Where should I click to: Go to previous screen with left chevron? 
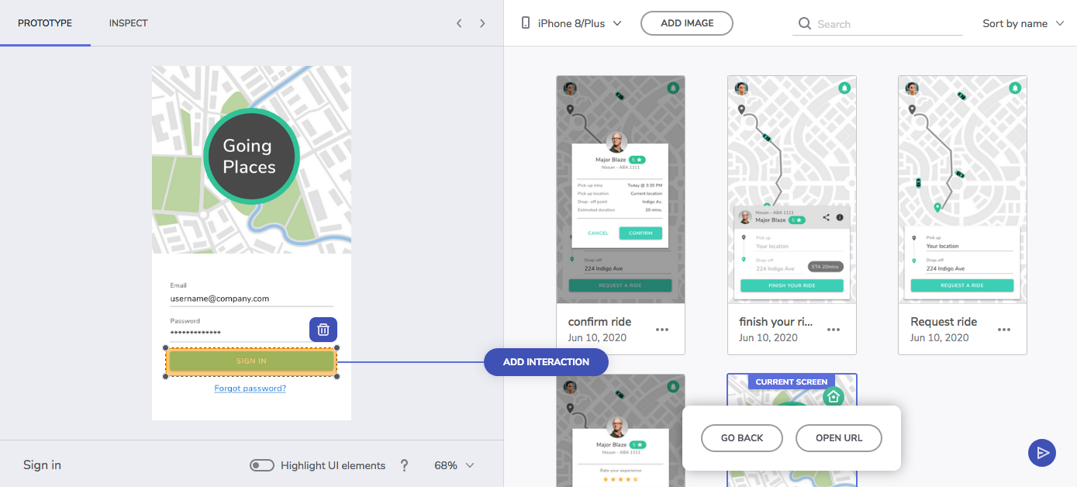coord(459,23)
